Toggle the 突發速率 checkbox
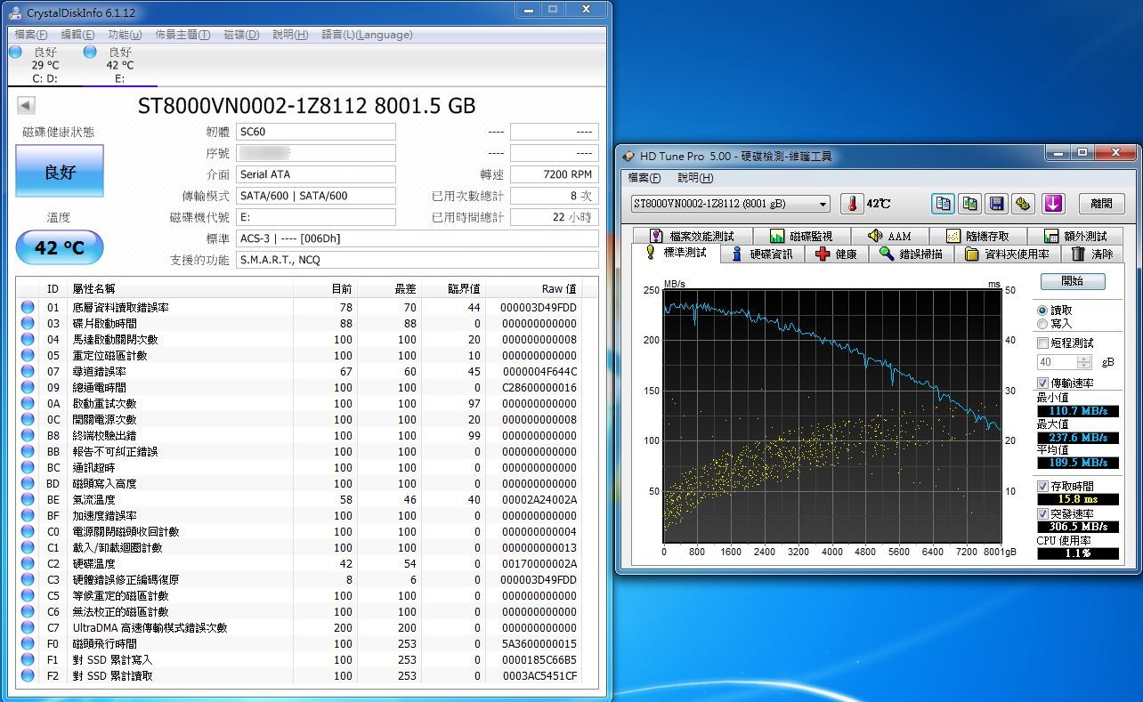1143x702 pixels. pyautogui.click(x=1043, y=514)
